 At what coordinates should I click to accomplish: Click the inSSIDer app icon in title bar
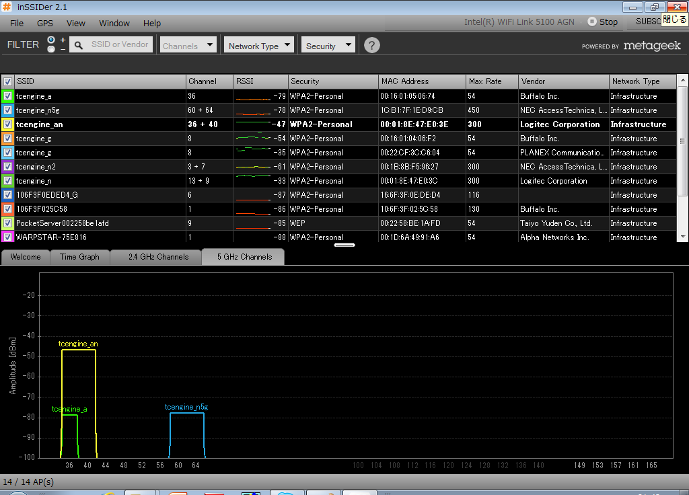pyautogui.click(x=7, y=7)
